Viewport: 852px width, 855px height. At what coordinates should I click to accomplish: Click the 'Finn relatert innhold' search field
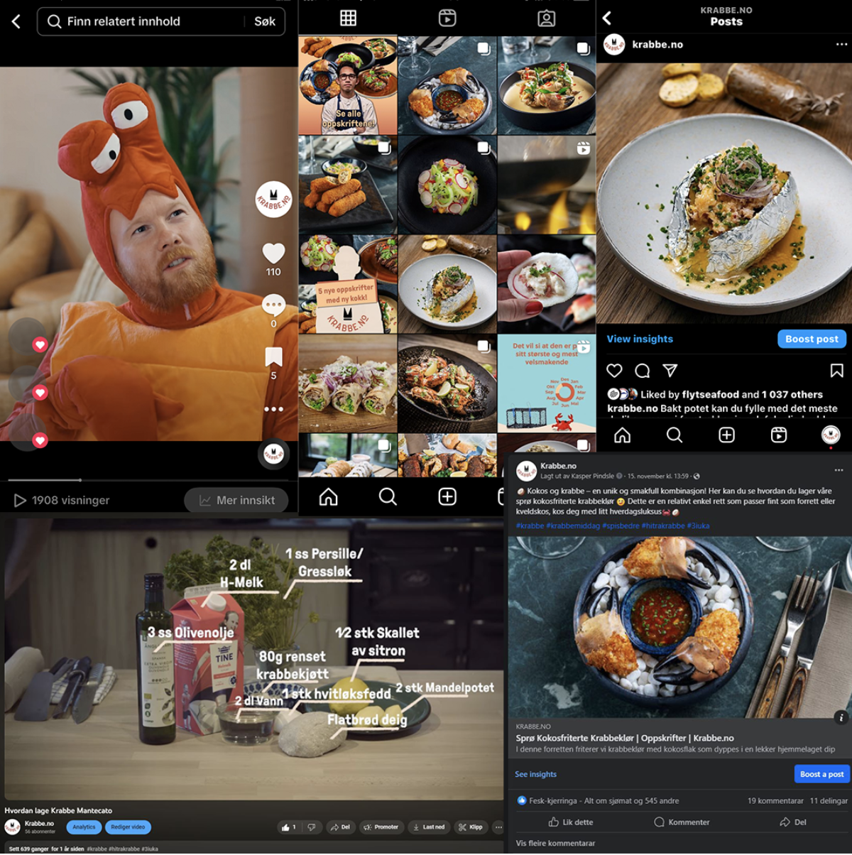142,21
